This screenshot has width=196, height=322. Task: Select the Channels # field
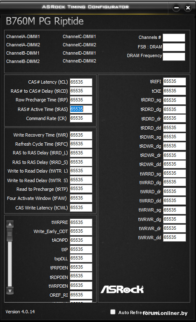pos(174,38)
